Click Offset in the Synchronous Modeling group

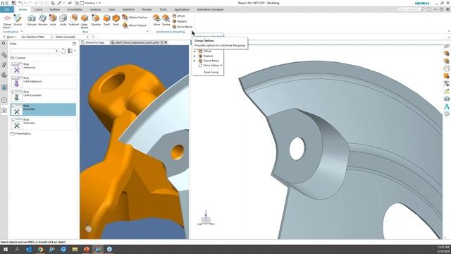click(x=178, y=16)
